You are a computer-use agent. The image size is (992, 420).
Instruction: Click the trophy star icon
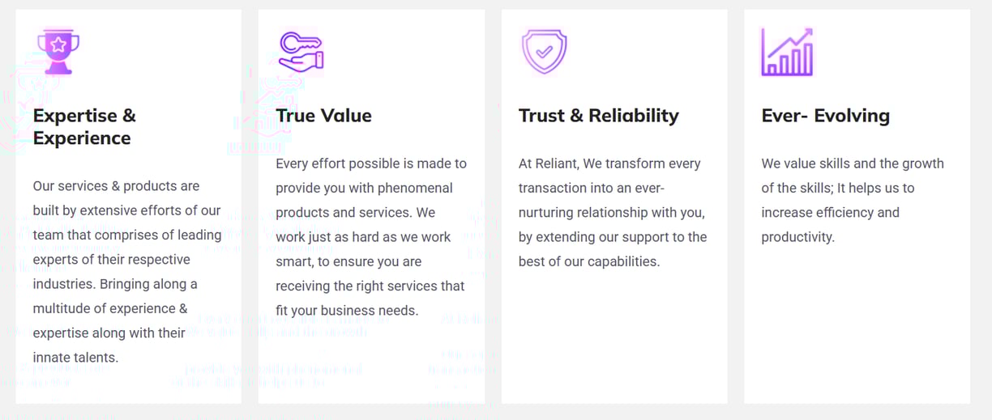pos(58,51)
